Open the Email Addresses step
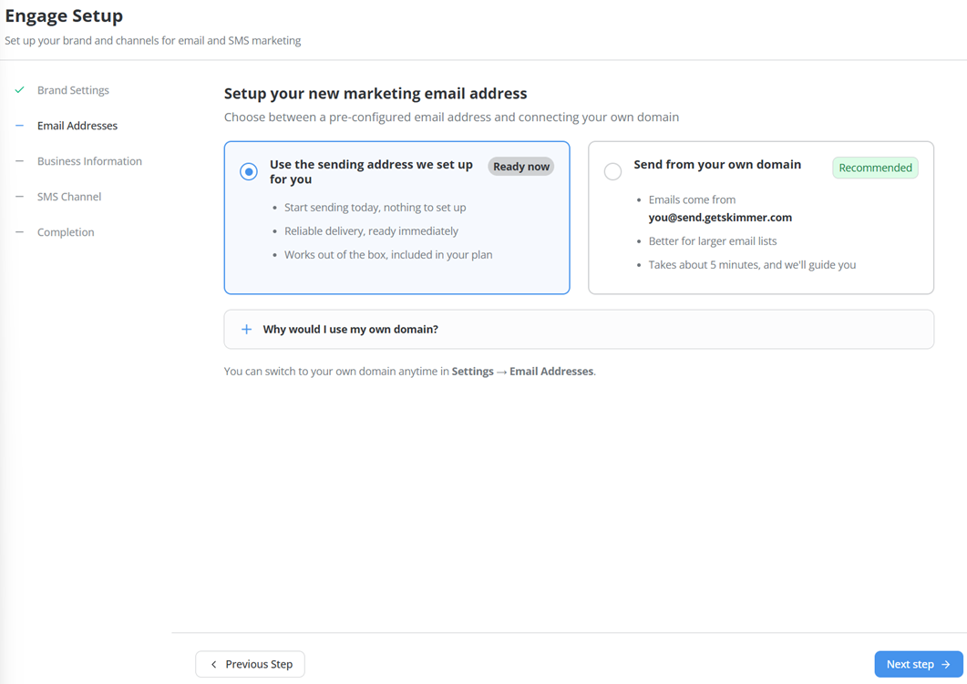Image resolution: width=967 pixels, height=684 pixels. point(77,126)
